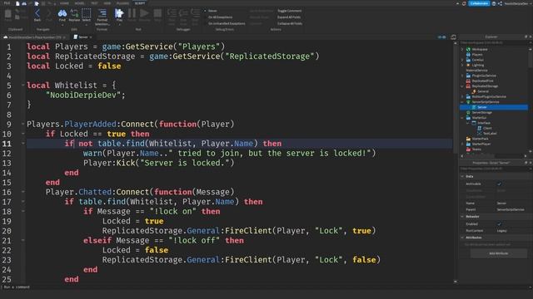533x299 pixels.
Task: Select Workspace in Explorer
Action: coord(480,50)
